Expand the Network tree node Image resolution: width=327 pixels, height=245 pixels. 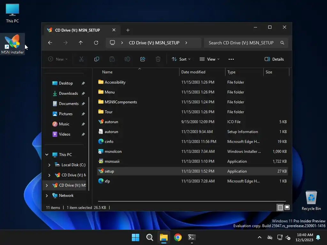[x=47, y=196]
